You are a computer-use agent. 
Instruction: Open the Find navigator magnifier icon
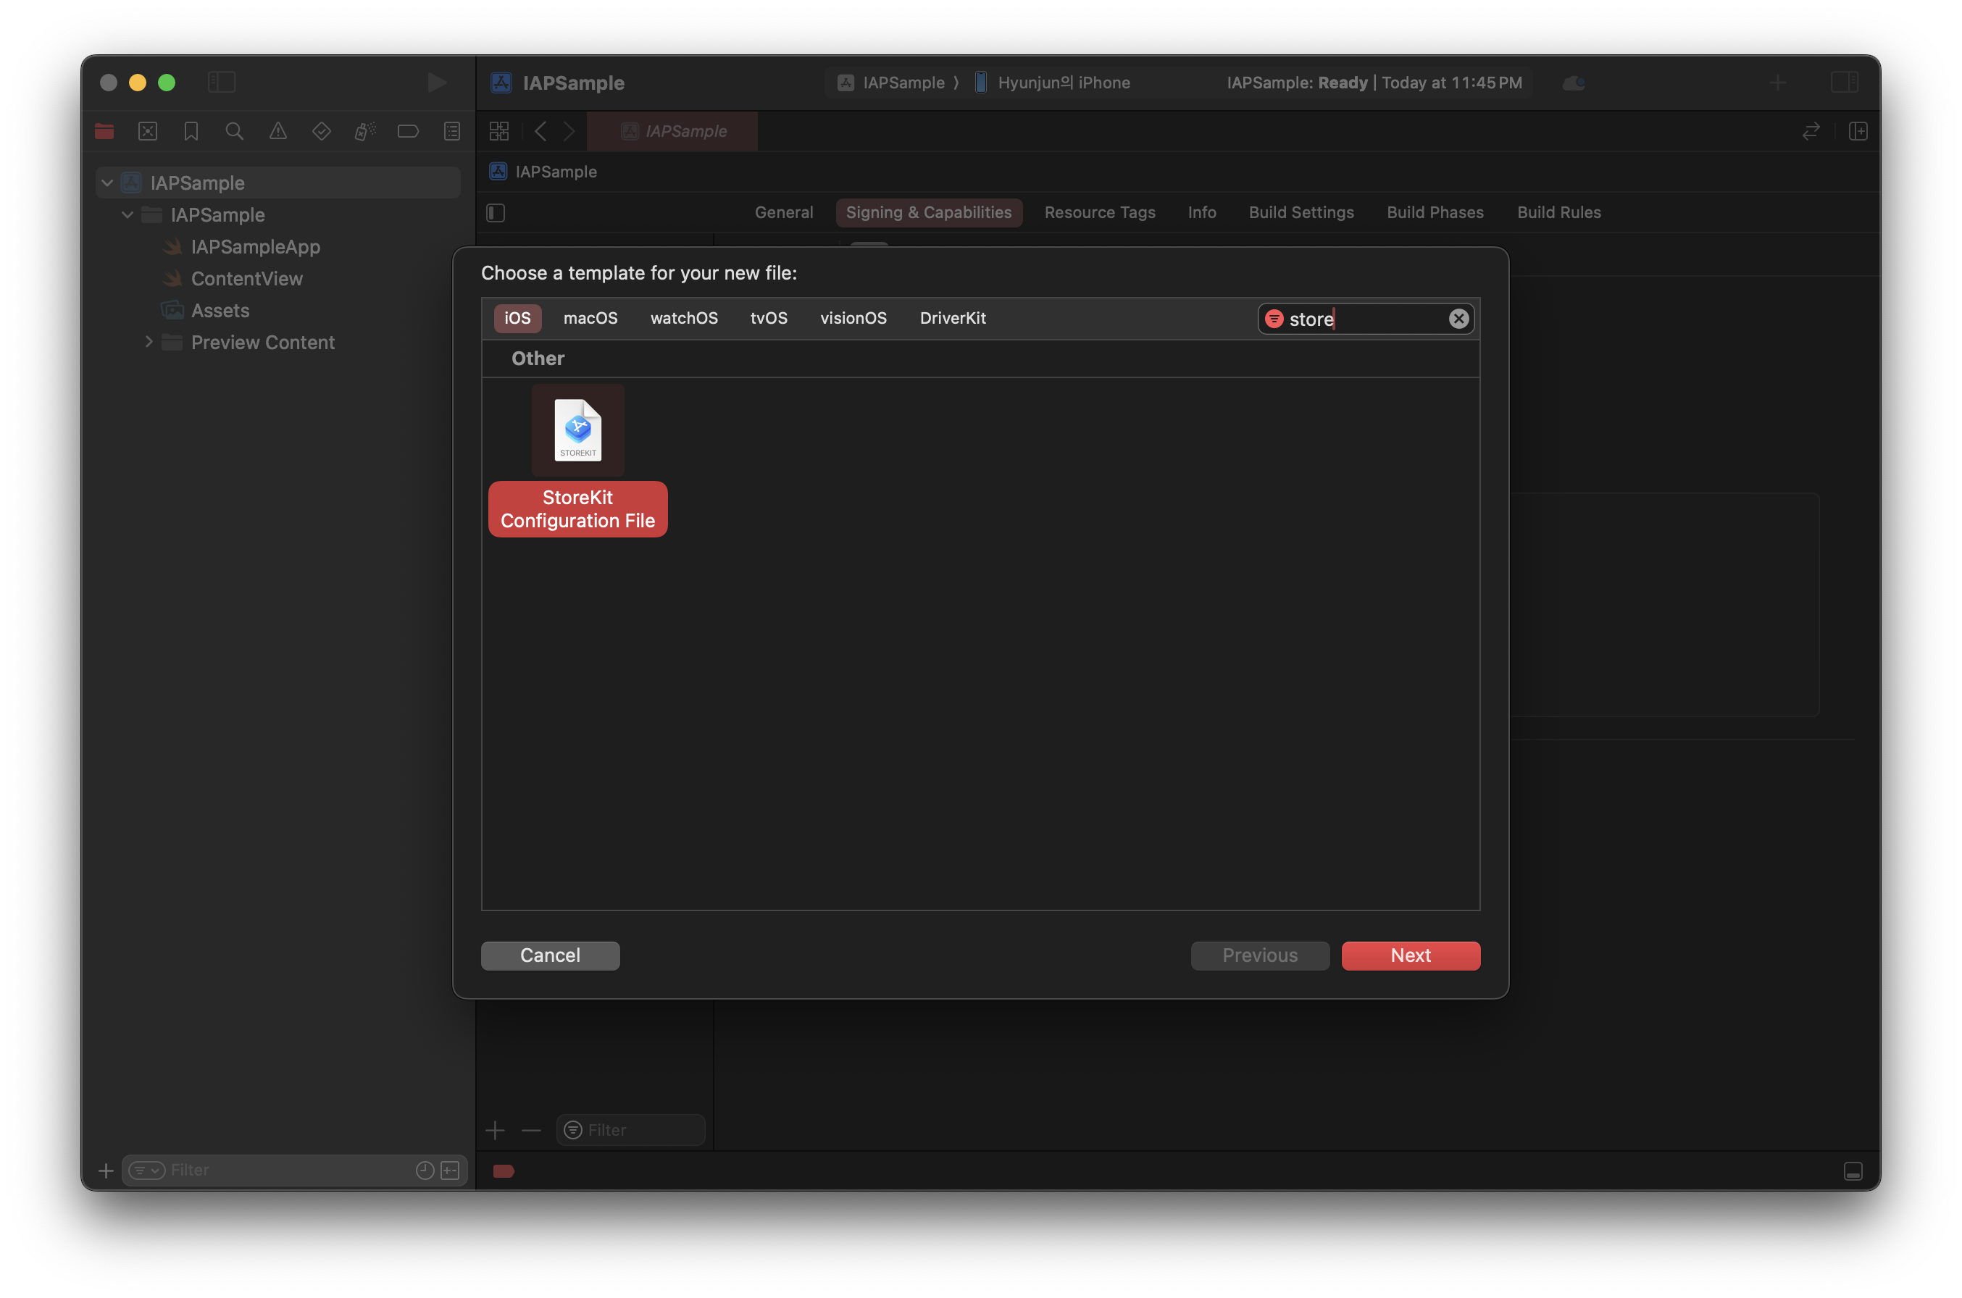tap(234, 131)
